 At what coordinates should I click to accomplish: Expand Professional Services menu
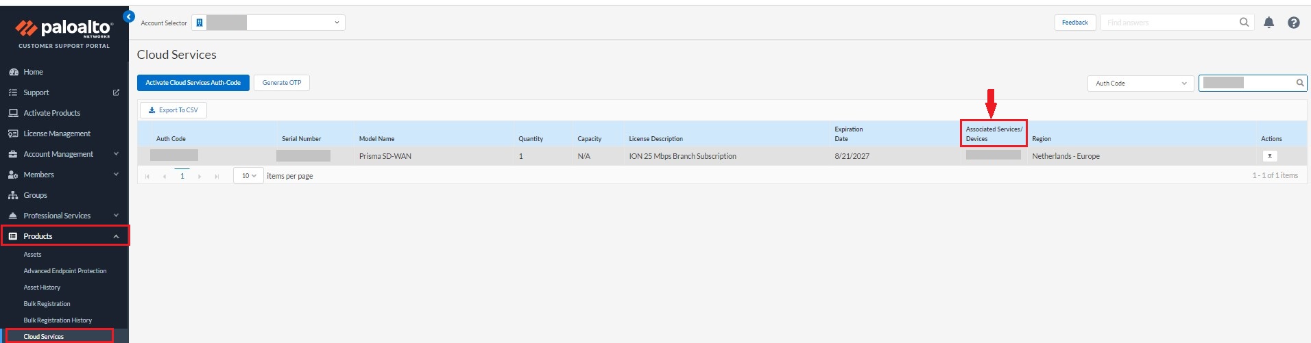pyautogui.click(x=64, y=216)
